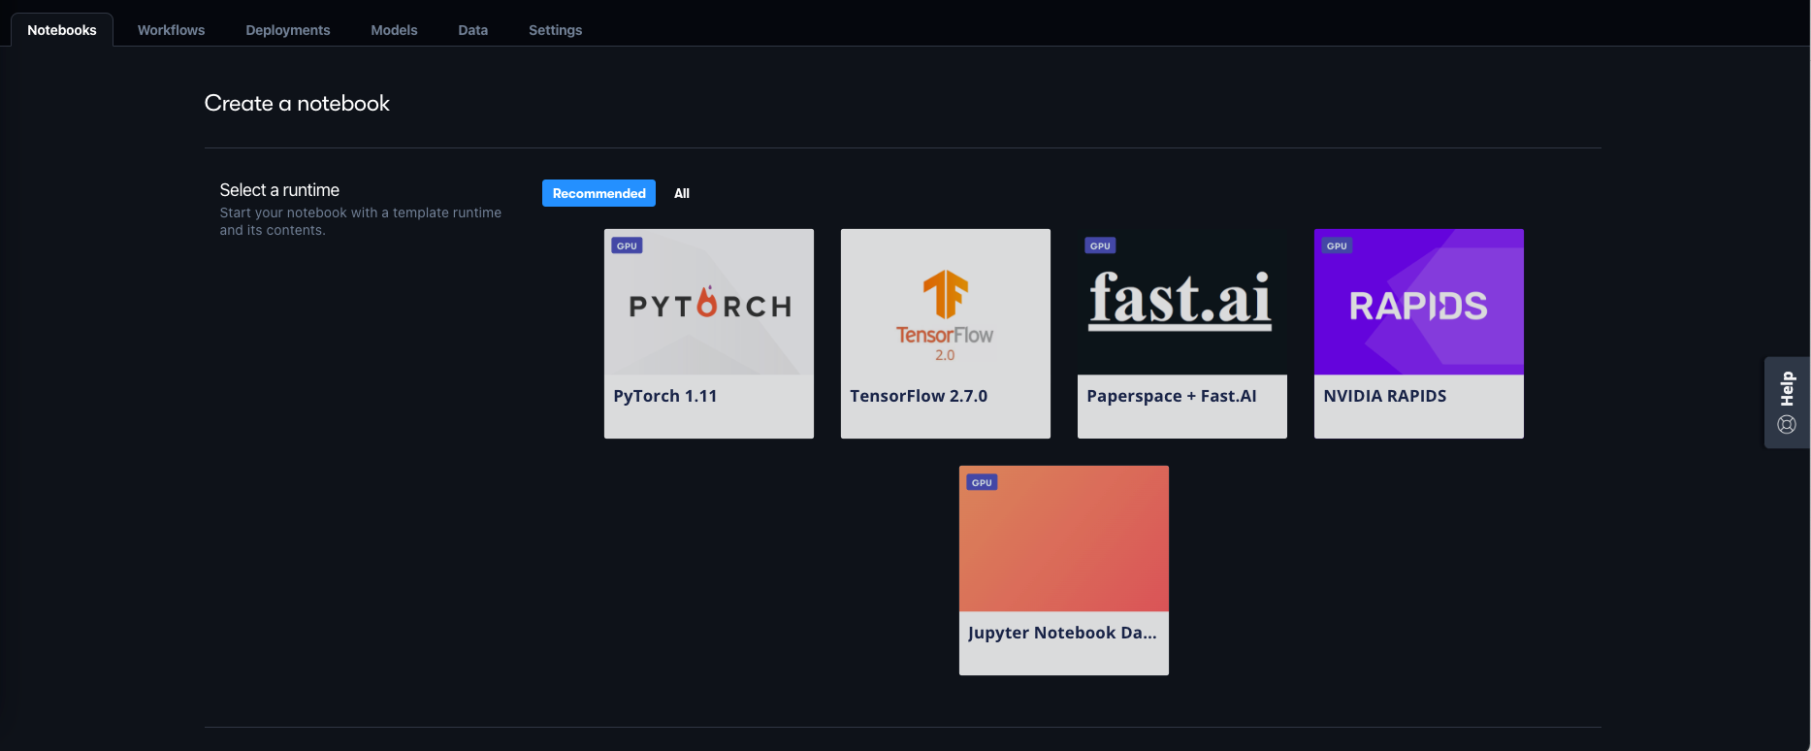Click the Create a notebook heading
Viewport: 1811px width, 751px height.
(297, 103)
